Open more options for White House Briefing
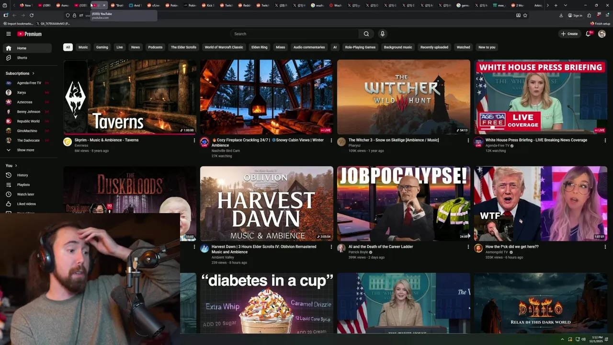The height and width of the screenshot is (345, 613). (x=605, y=140)
